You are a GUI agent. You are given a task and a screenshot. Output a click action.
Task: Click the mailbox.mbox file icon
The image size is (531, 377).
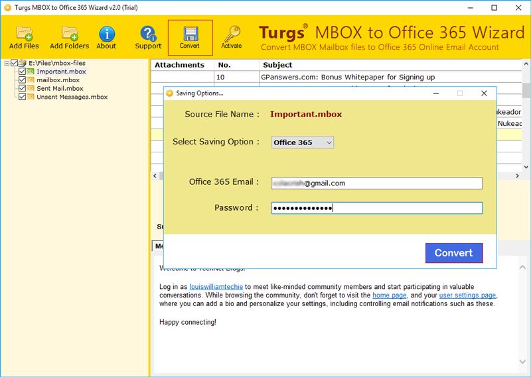[x=31, y=80]
